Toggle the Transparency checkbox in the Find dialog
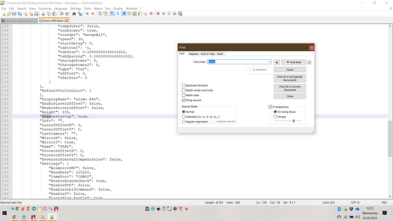Viewport: 393px width, 221px height. click(271, 107)
